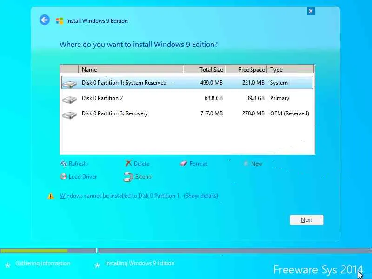The image size is (372, 279).
Task: Select the Disk 0 Partition 2 row
Action: [187, 98]
